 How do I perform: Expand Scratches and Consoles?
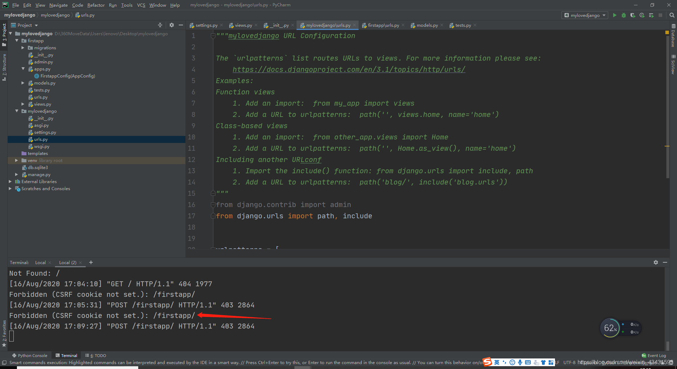coord(10,188)
